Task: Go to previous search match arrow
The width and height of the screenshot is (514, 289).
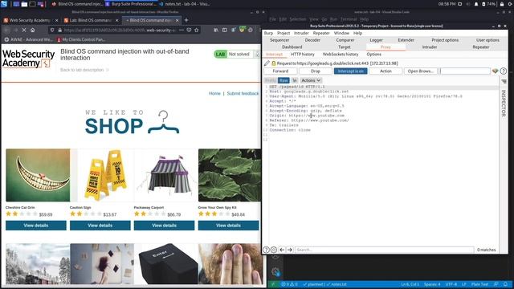Action: [282, 250]
